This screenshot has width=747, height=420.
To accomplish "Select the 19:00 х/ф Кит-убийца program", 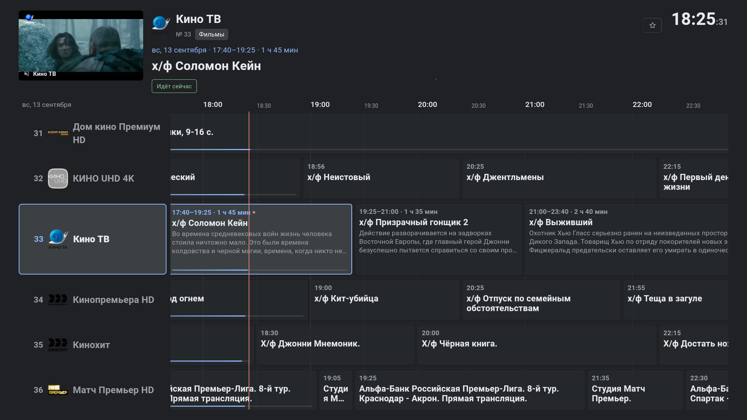I will coord(385,300).
